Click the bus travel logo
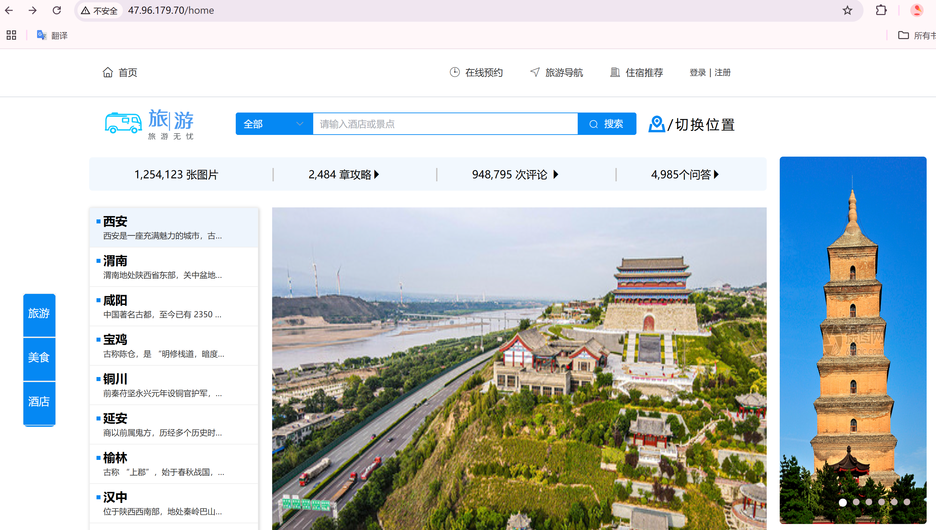 click(123, 123)
